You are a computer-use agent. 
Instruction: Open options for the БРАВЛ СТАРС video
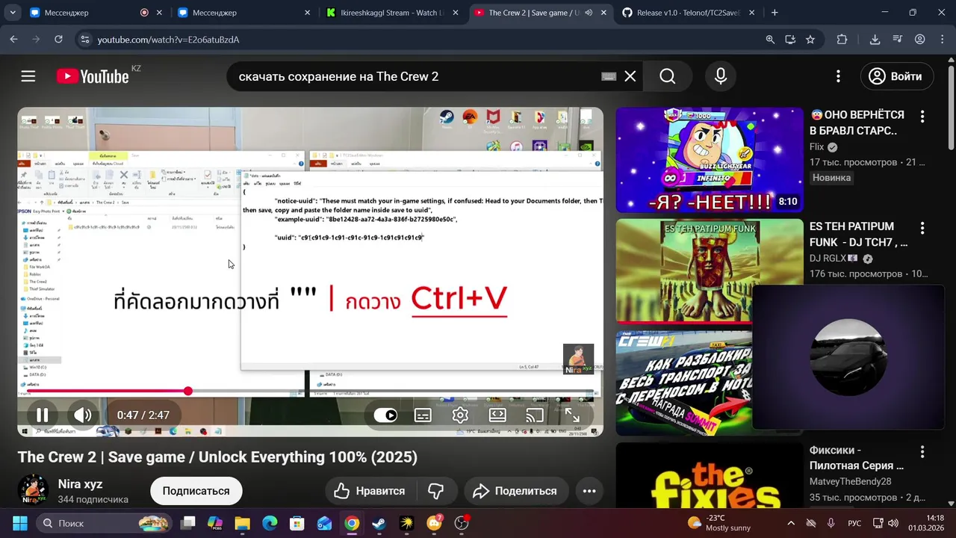(922, 117)
